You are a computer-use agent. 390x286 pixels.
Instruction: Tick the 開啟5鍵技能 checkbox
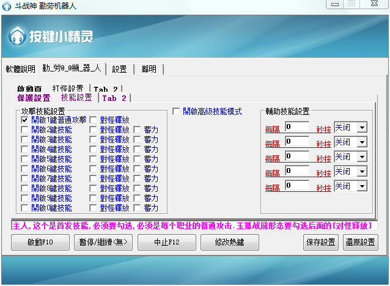(x=24, y=159)
